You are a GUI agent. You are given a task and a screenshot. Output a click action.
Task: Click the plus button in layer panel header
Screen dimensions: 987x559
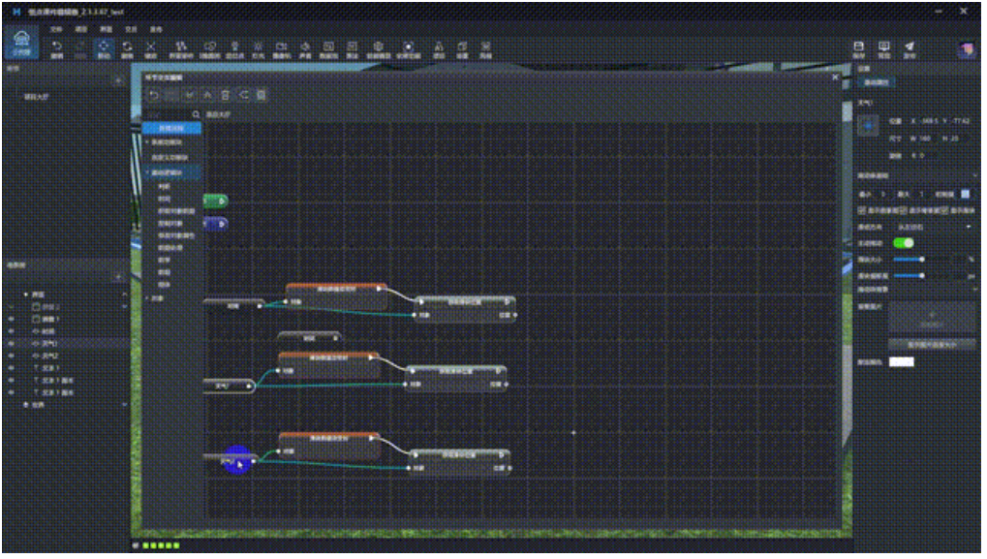click(x=120, y=278)
